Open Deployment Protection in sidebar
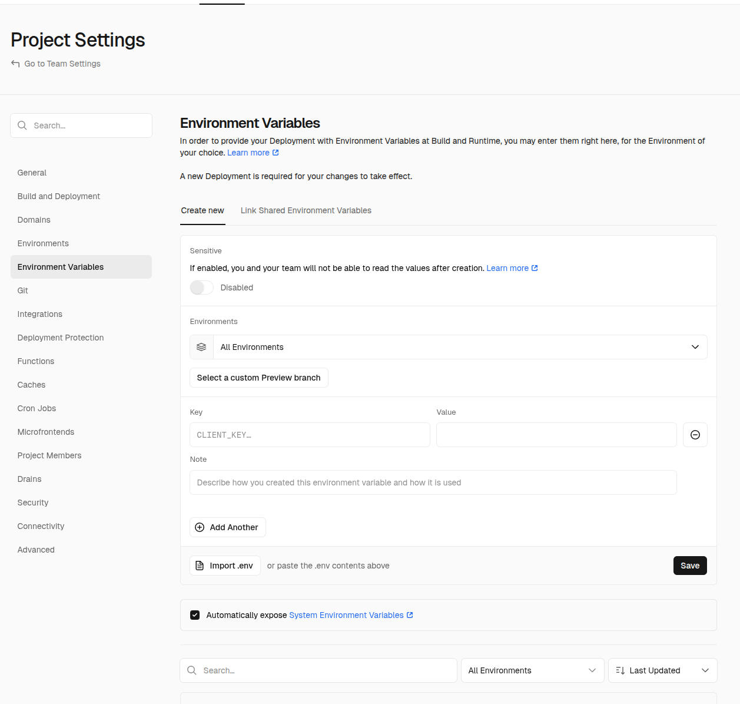 (x=61, y=338)
